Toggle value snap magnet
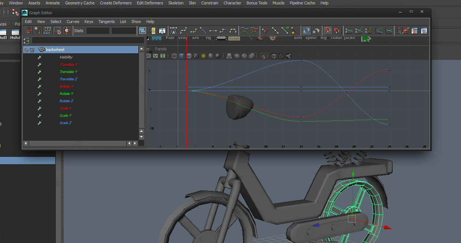Image resolution: width=461 pixels, height=243 pixels. (337, 31)
